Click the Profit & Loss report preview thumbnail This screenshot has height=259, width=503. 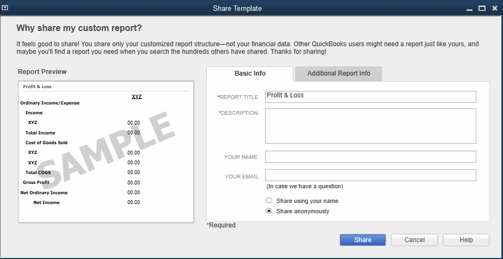click(106, 152)
